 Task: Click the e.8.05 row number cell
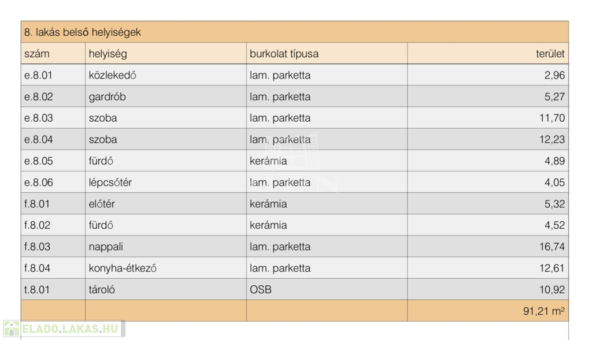39,161
